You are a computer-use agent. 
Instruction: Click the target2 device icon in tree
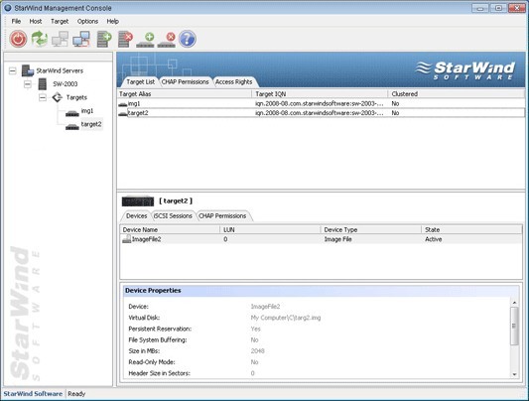(71, 126)
